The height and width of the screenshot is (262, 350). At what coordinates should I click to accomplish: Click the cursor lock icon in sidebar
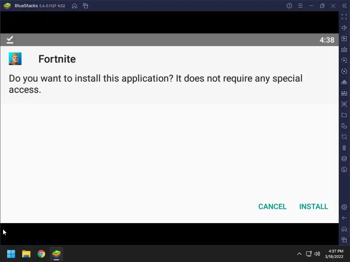tap(344, 39)
